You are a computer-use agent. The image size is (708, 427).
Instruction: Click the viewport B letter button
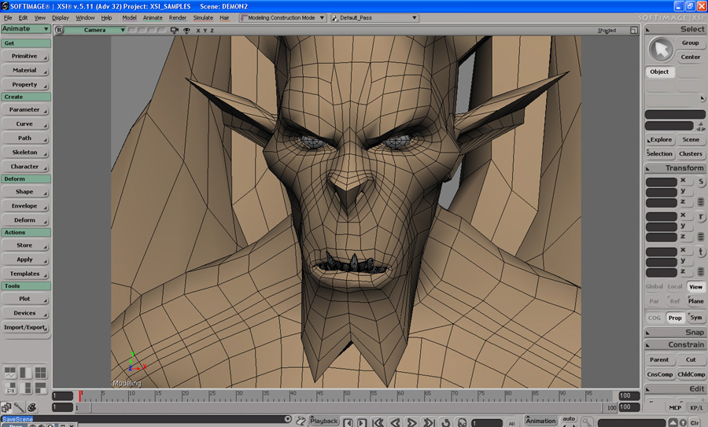(x=59, y=30)
